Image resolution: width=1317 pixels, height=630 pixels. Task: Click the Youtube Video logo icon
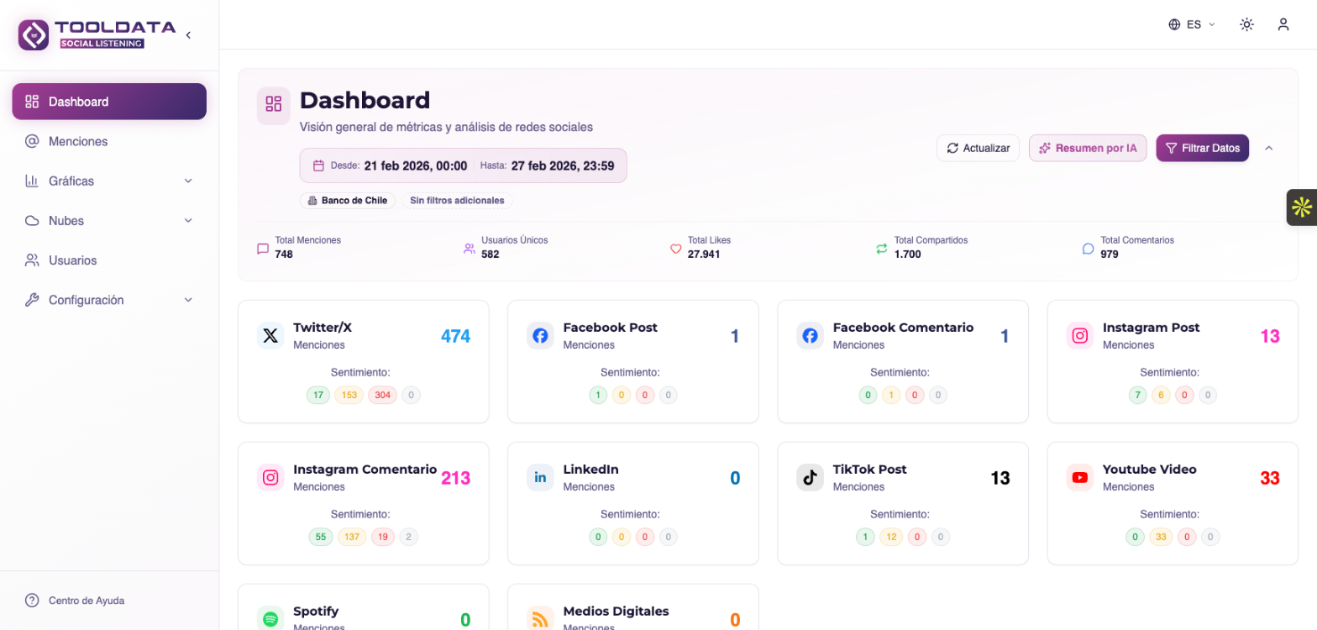(1080, 478)
